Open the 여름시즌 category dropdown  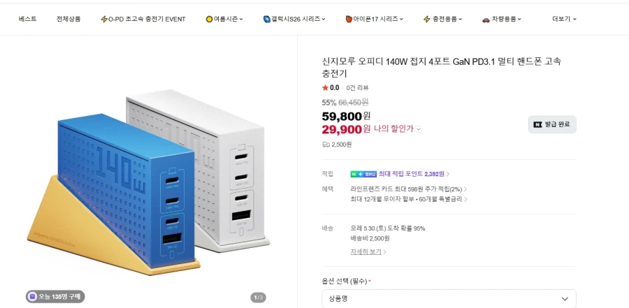224,19
